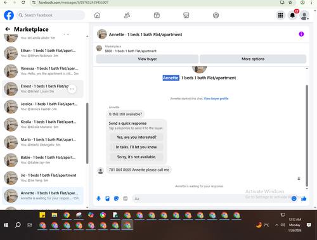Click the chat messages scrollbar
Image resolution: width=317 pixels, height=240 pixels.
coord(307,136)
